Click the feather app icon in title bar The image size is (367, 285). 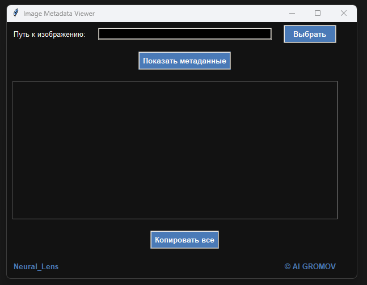pyautogui.click(x=16, y=13)
